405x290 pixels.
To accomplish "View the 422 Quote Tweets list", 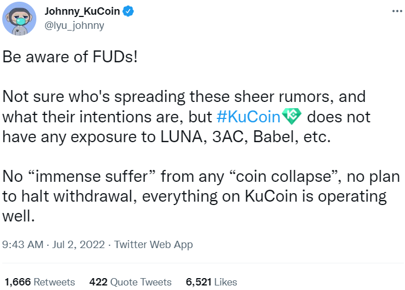I will tap(131, 282).
